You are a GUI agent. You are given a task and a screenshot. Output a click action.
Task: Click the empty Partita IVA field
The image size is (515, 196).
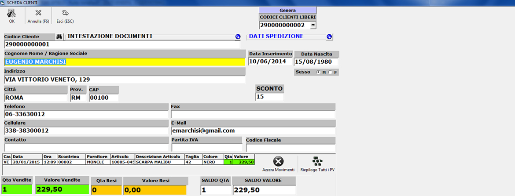click(x=206, y=148)
